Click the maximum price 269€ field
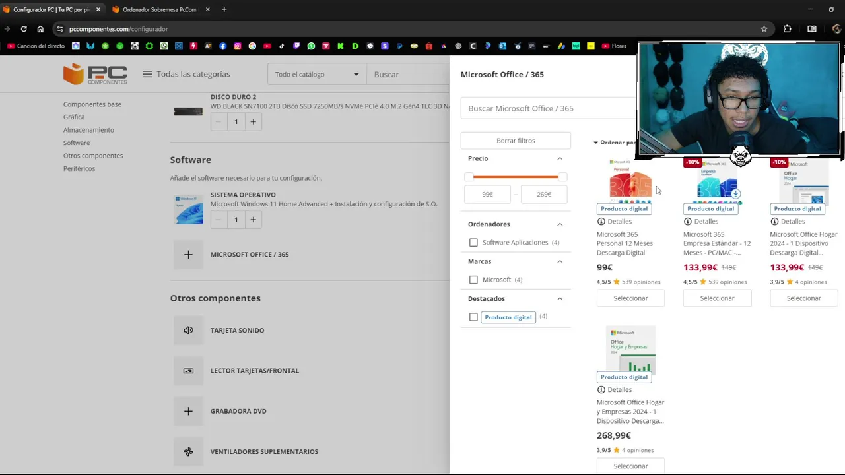 tap(544, 195)
